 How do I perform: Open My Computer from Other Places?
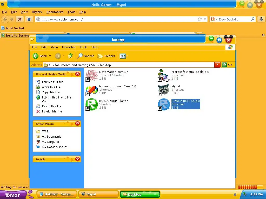point(51,142)
